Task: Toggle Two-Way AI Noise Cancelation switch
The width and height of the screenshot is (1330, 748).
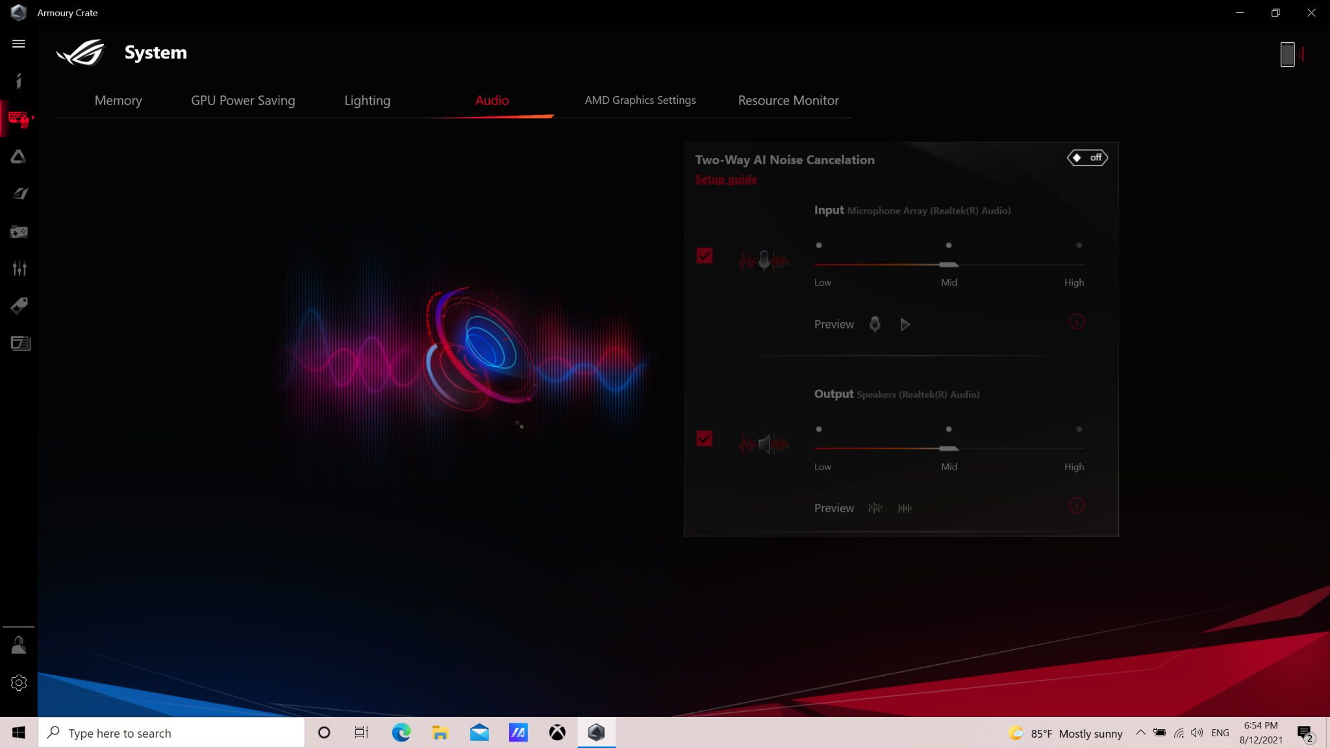Action: (1087, 158)
